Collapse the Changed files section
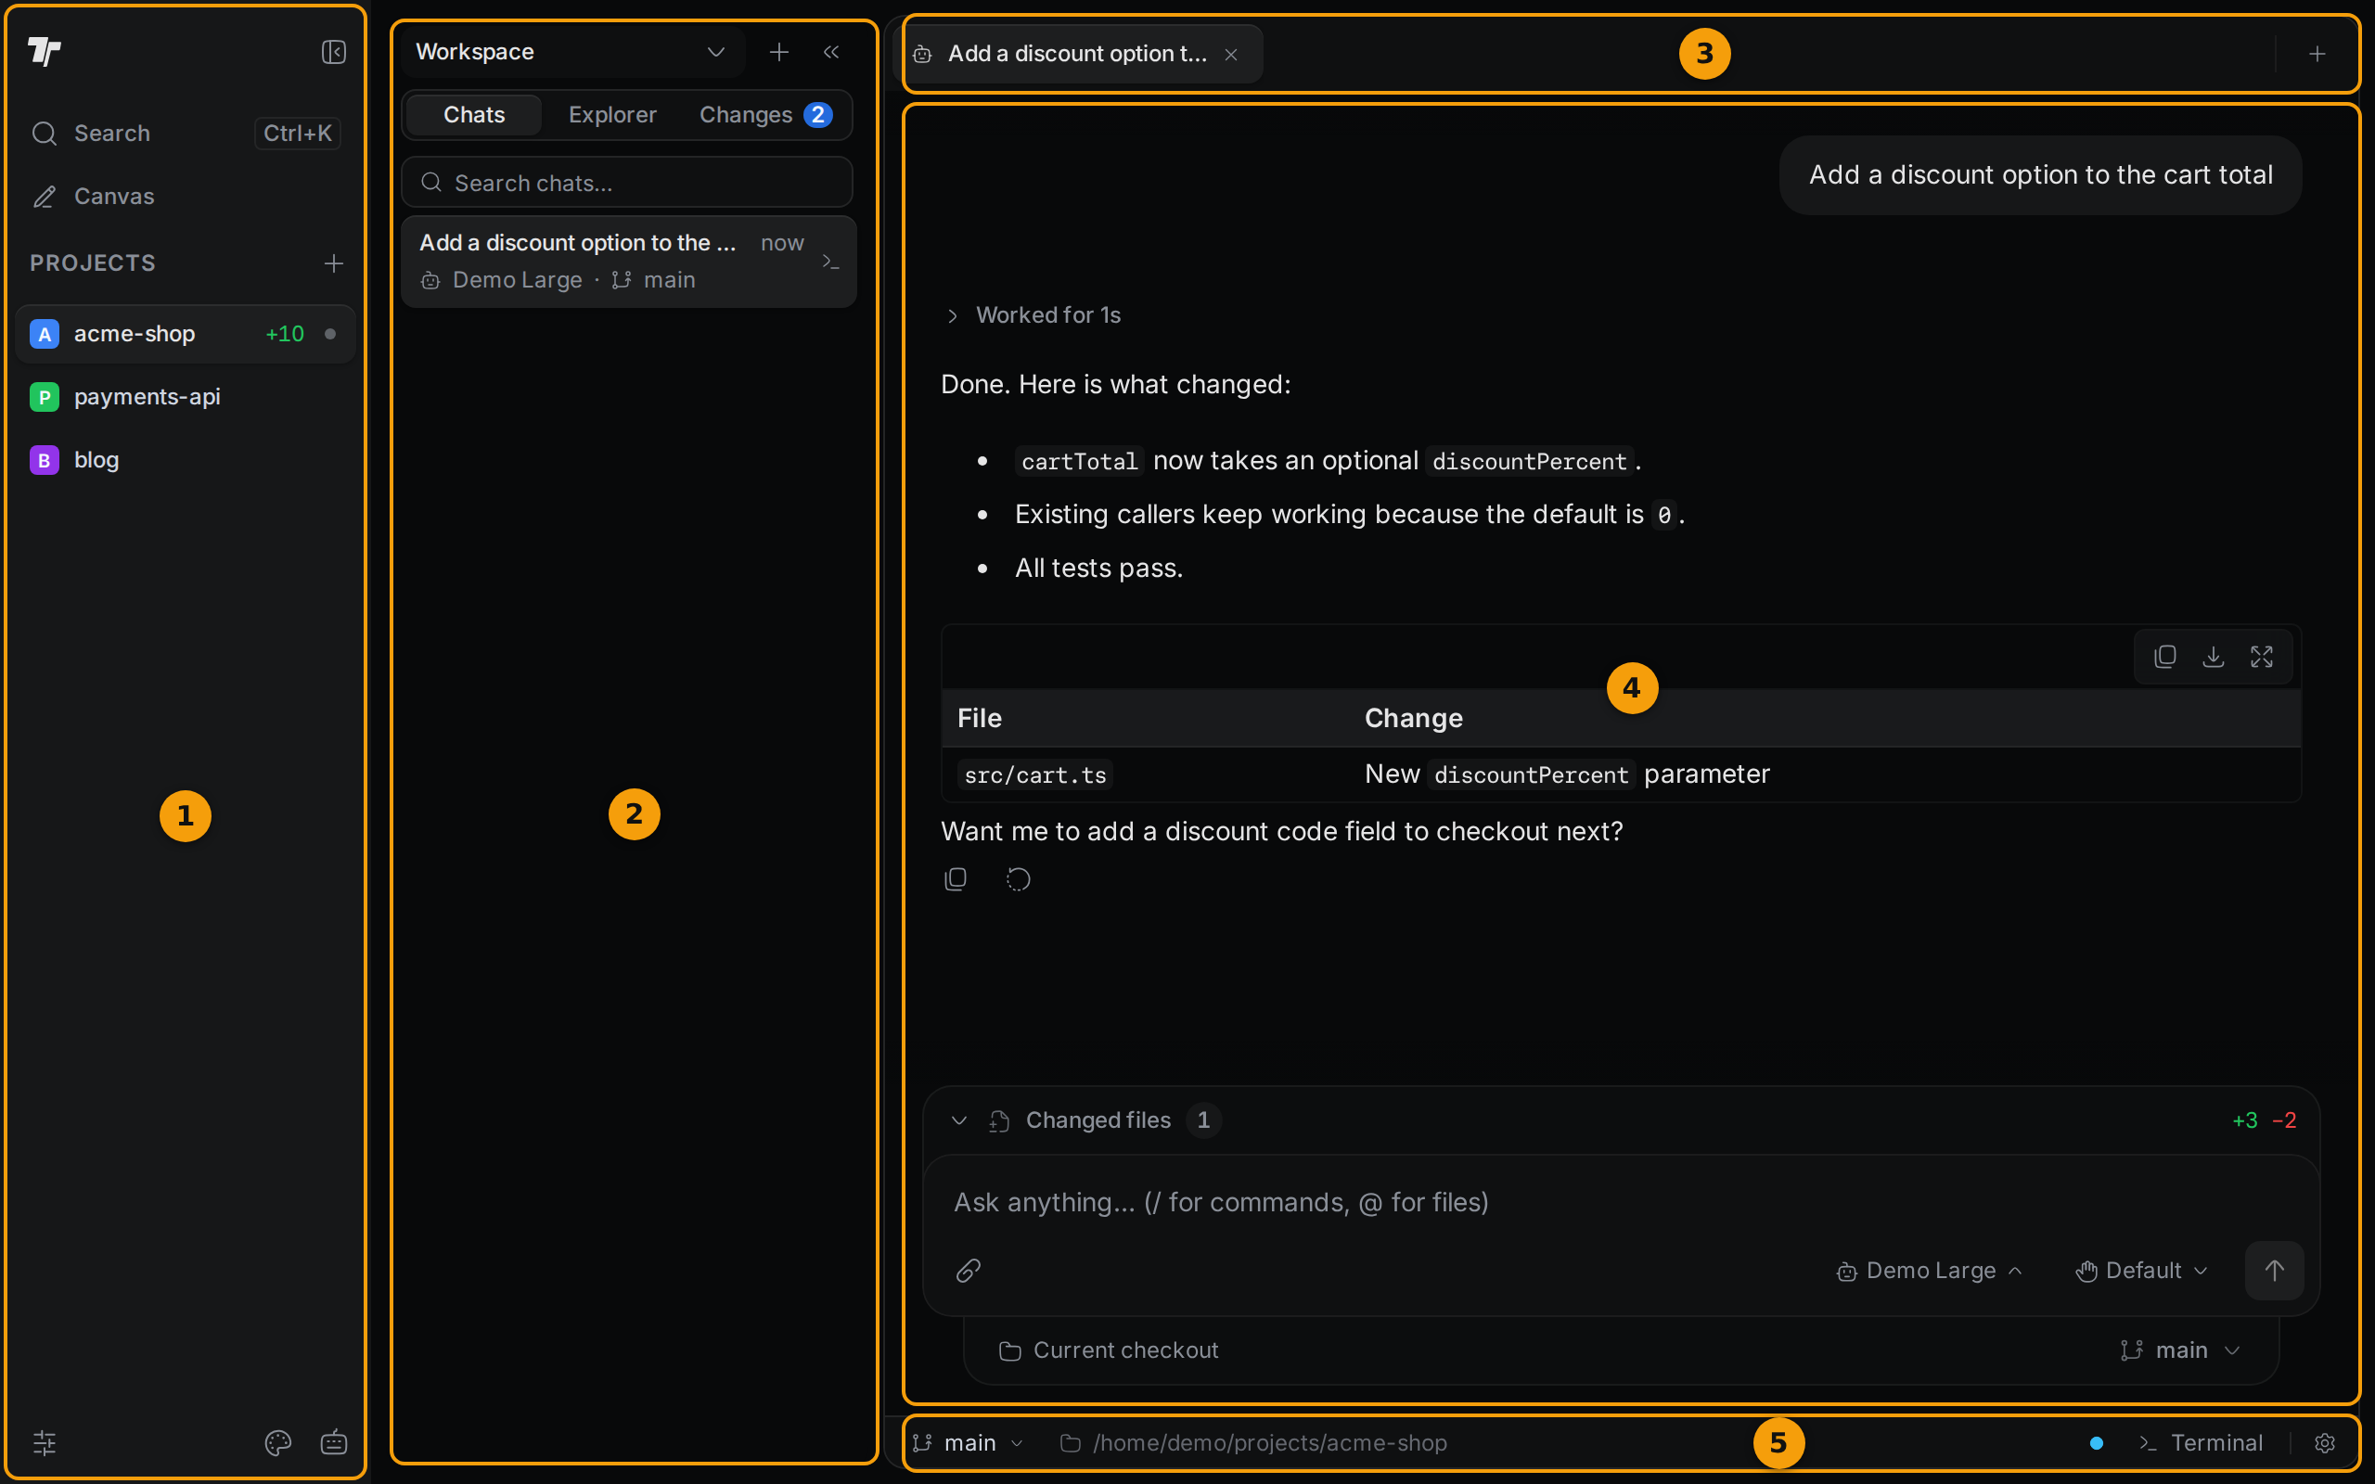The image size is (2375, 1484). pos(960,1119)
